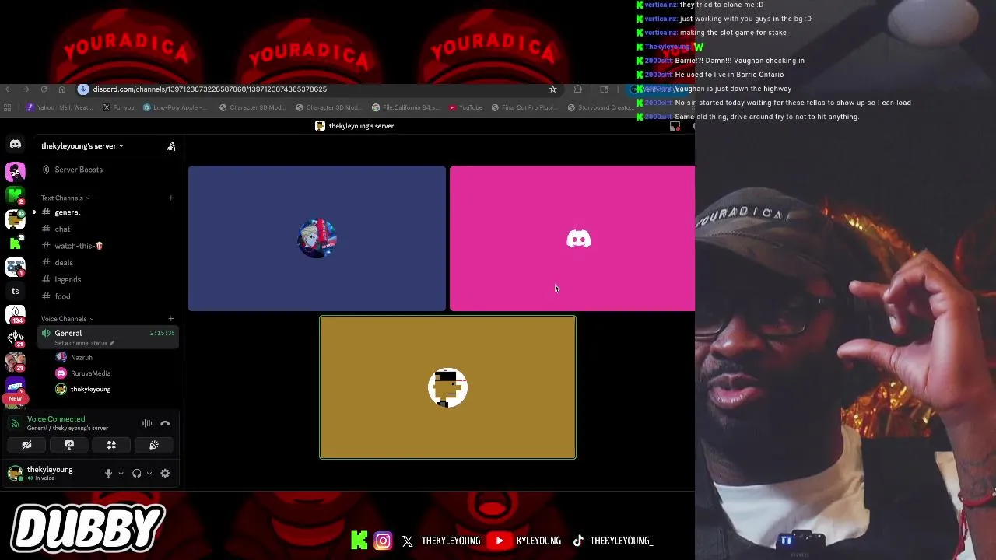This screenshot has height=560, width=996.
Task: Click the TikTok icon in bottom banner
Action: pyautogui.click(x=578, y=541)
